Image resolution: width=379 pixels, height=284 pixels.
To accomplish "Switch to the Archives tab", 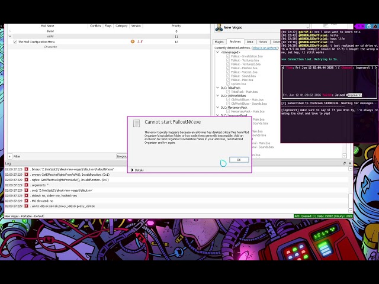I will 235,41.
